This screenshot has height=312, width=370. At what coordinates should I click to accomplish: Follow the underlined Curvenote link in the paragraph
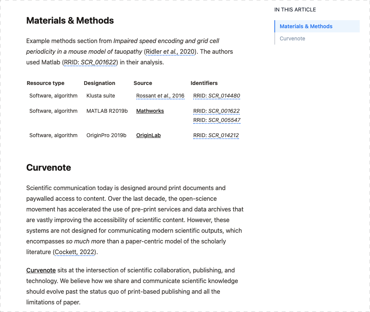pyautogui.click(x=41, y=270)
